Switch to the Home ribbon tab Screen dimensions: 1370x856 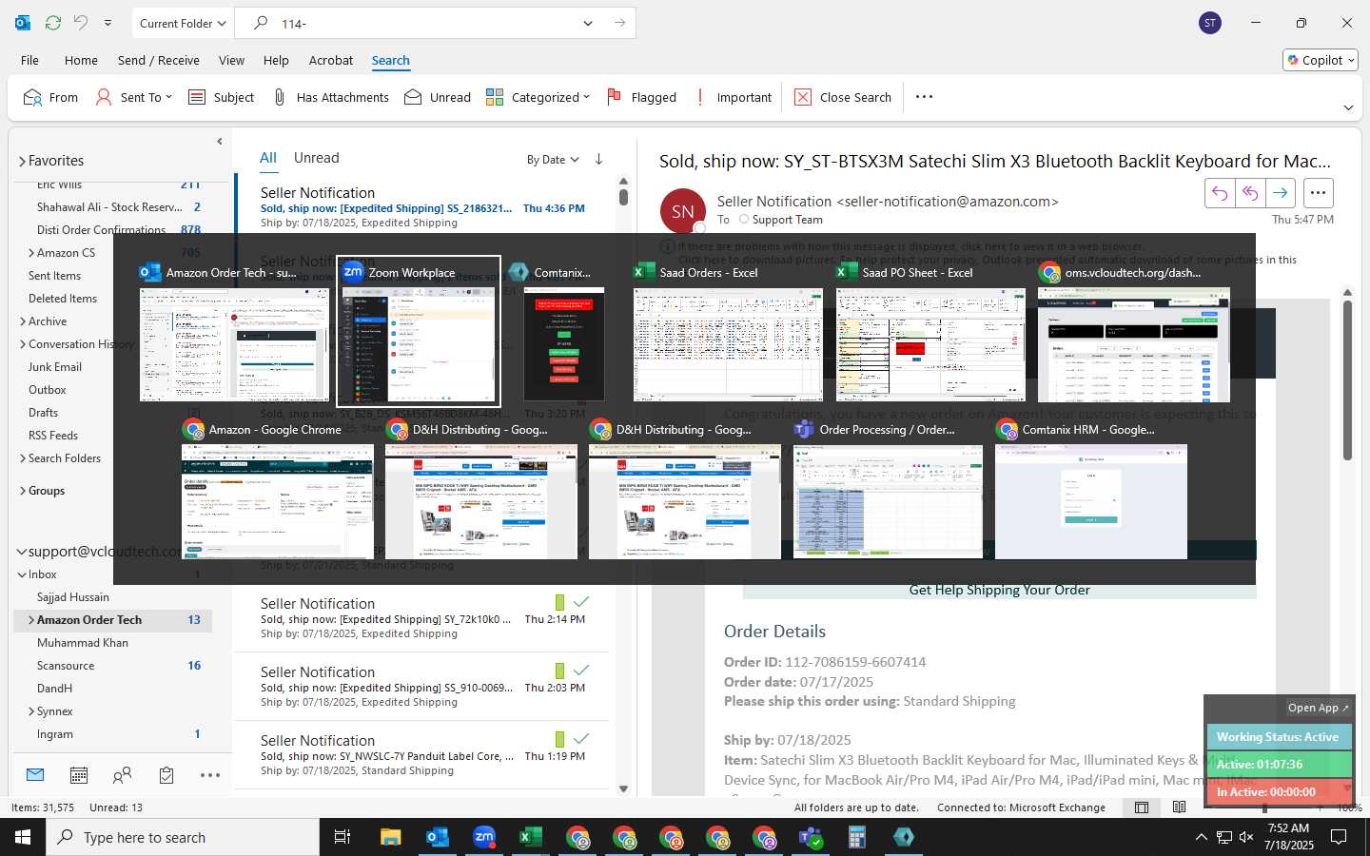point(81,60)
